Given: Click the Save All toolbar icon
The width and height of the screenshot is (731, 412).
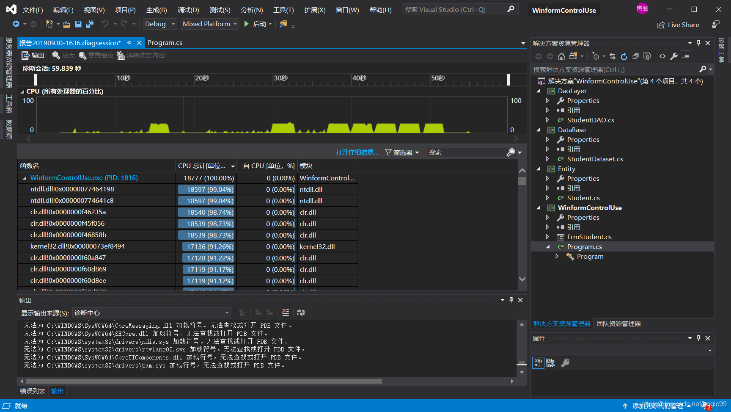Looking at the screenshot, I should (x=89, y=24).
